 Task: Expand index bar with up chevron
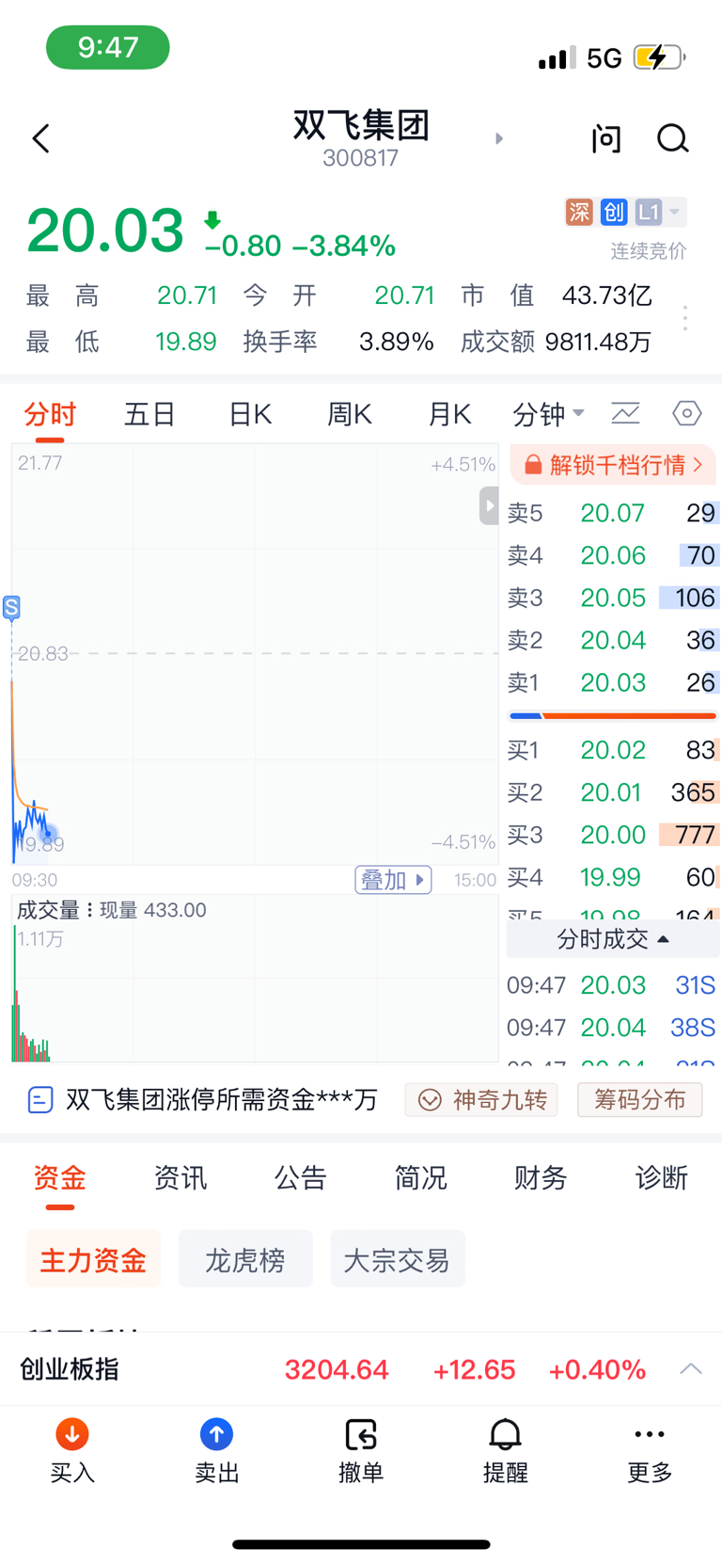(691, 1369)
